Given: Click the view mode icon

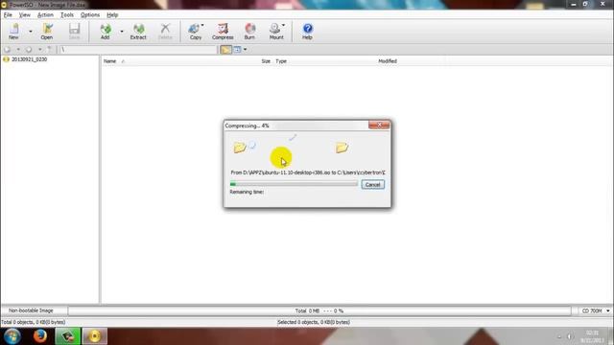Looking at the screenshot, I should click(x=237, y=50).
